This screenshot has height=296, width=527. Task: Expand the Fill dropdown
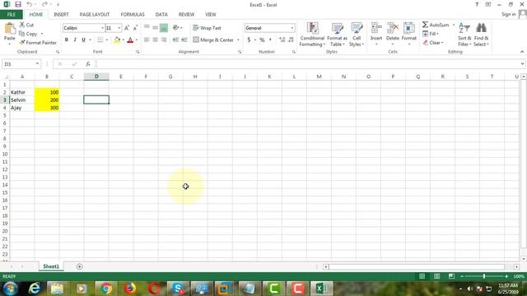click(x=437, y=34)
